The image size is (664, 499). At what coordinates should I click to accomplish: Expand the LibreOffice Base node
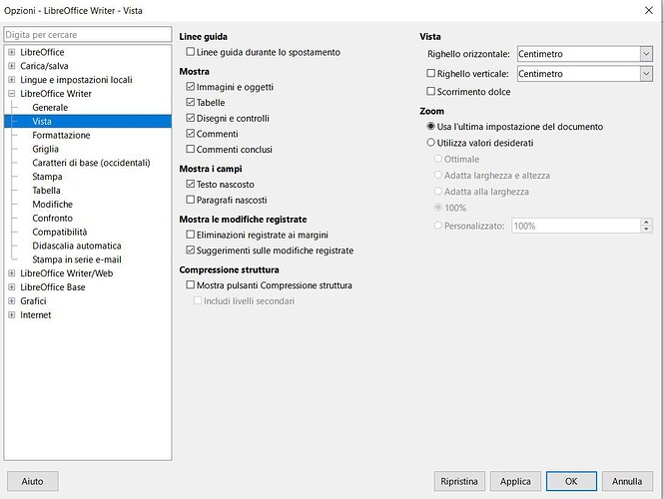pyautogui.click(x=12, y=287)
